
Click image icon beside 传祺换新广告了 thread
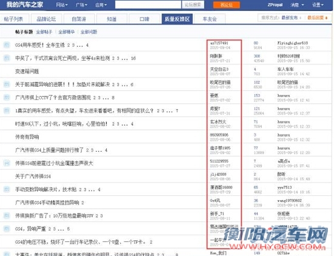tap(7, 215)
